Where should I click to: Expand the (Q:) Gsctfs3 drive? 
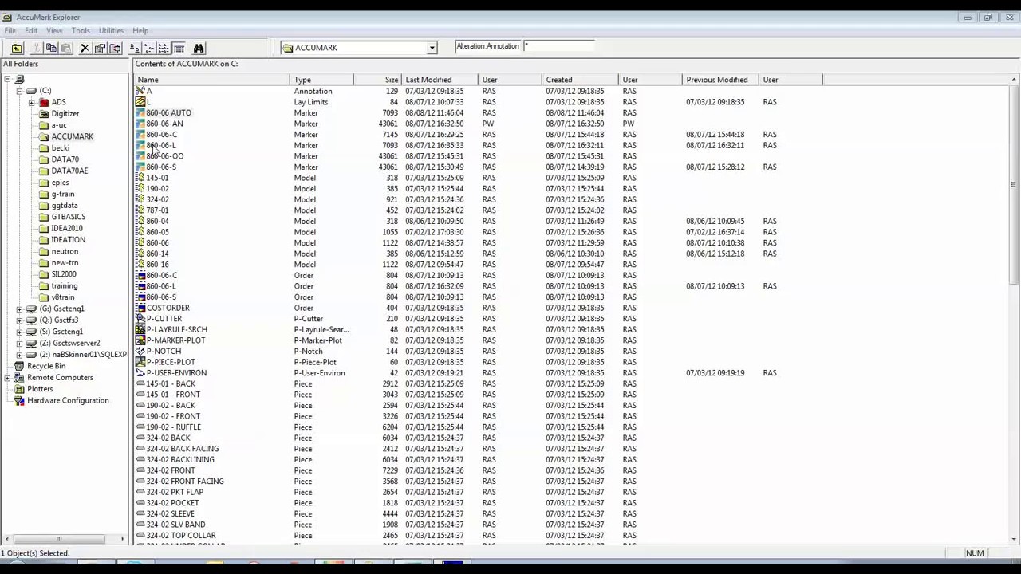tap(19, 320)
